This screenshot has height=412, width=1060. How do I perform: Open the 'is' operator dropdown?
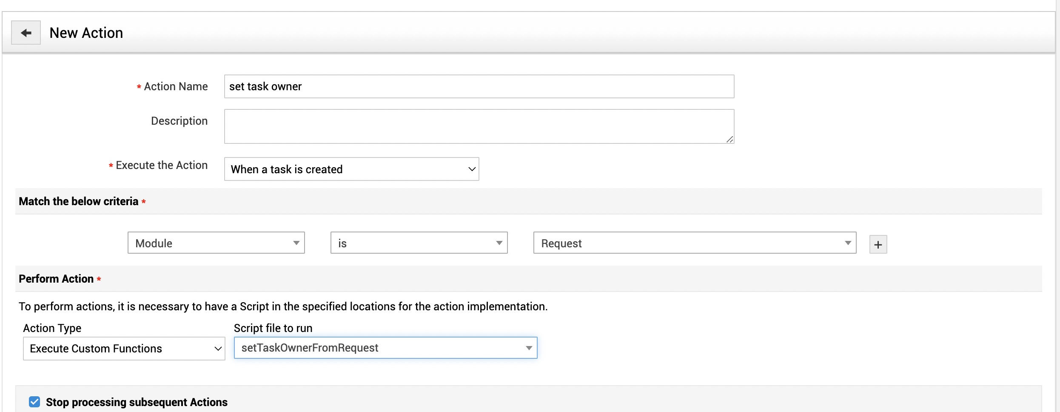coord(419,243)
